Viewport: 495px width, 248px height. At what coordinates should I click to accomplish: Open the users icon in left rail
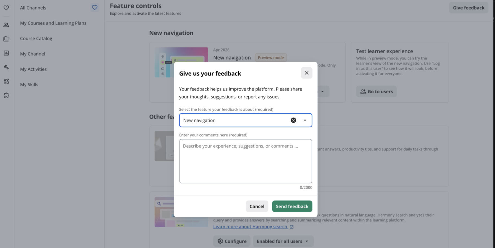point(6,25)
